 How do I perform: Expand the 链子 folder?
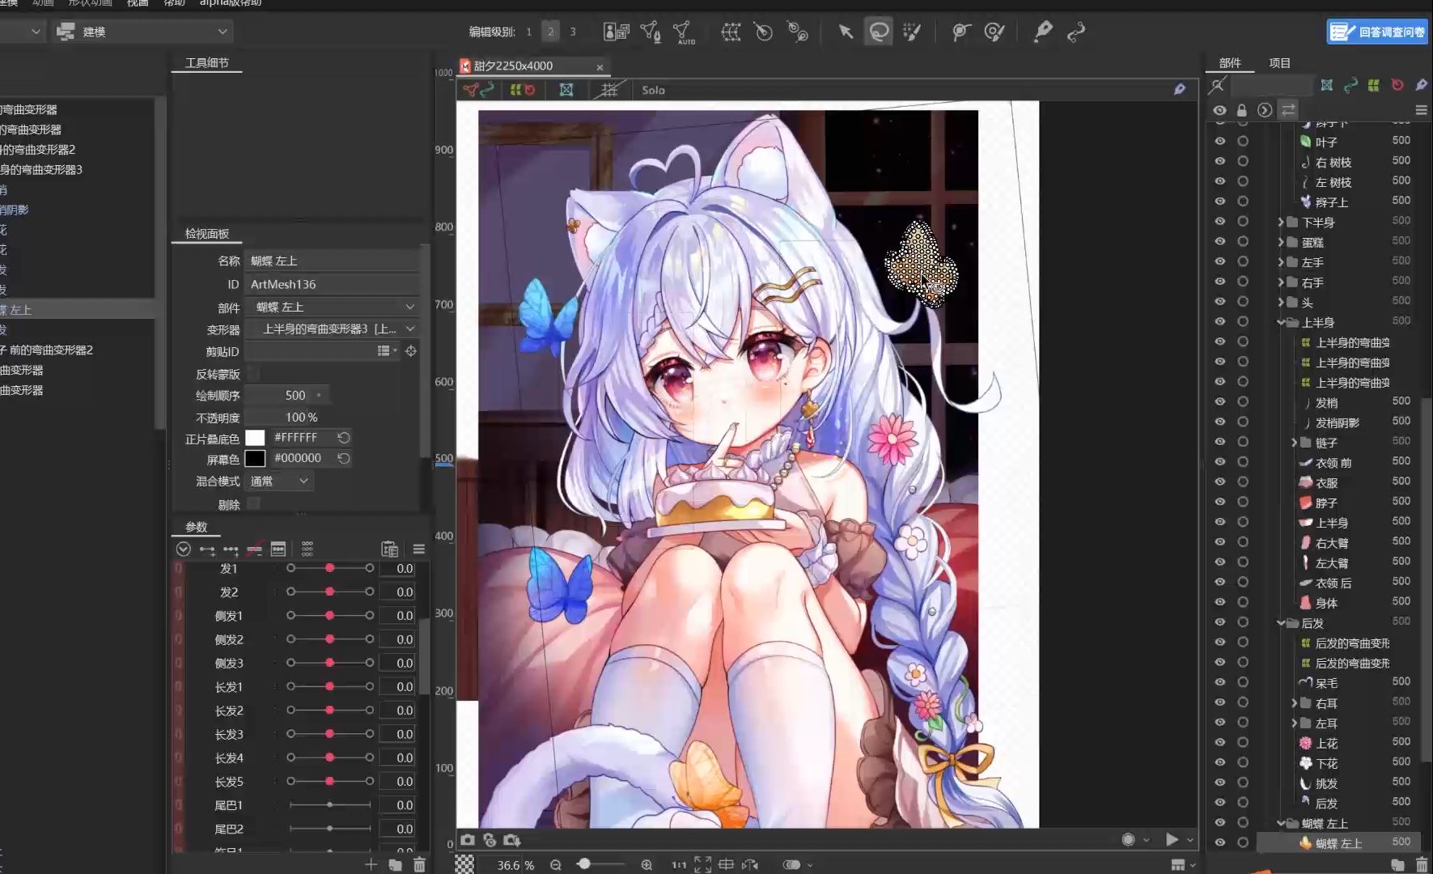point(1294,442)
